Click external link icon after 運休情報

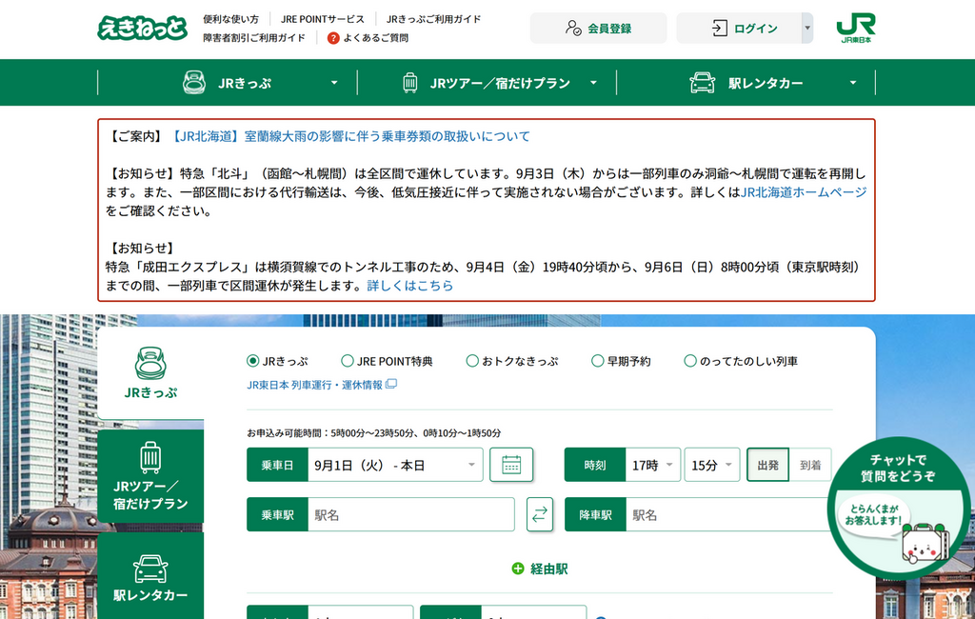[391, 385]
